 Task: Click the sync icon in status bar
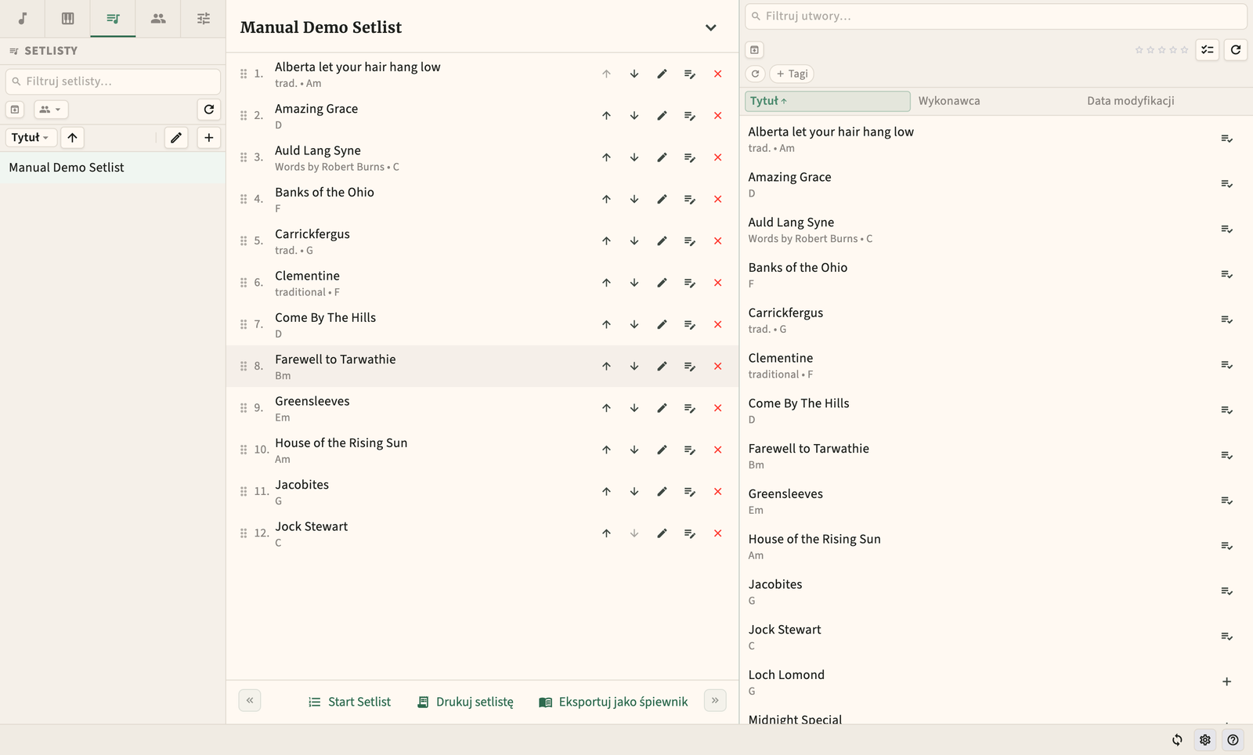point(1177,740)
